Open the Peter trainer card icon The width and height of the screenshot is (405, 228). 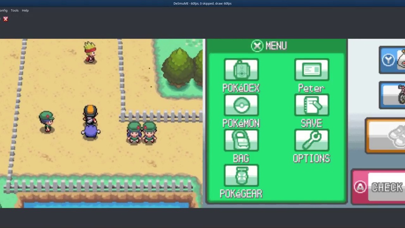312,70
